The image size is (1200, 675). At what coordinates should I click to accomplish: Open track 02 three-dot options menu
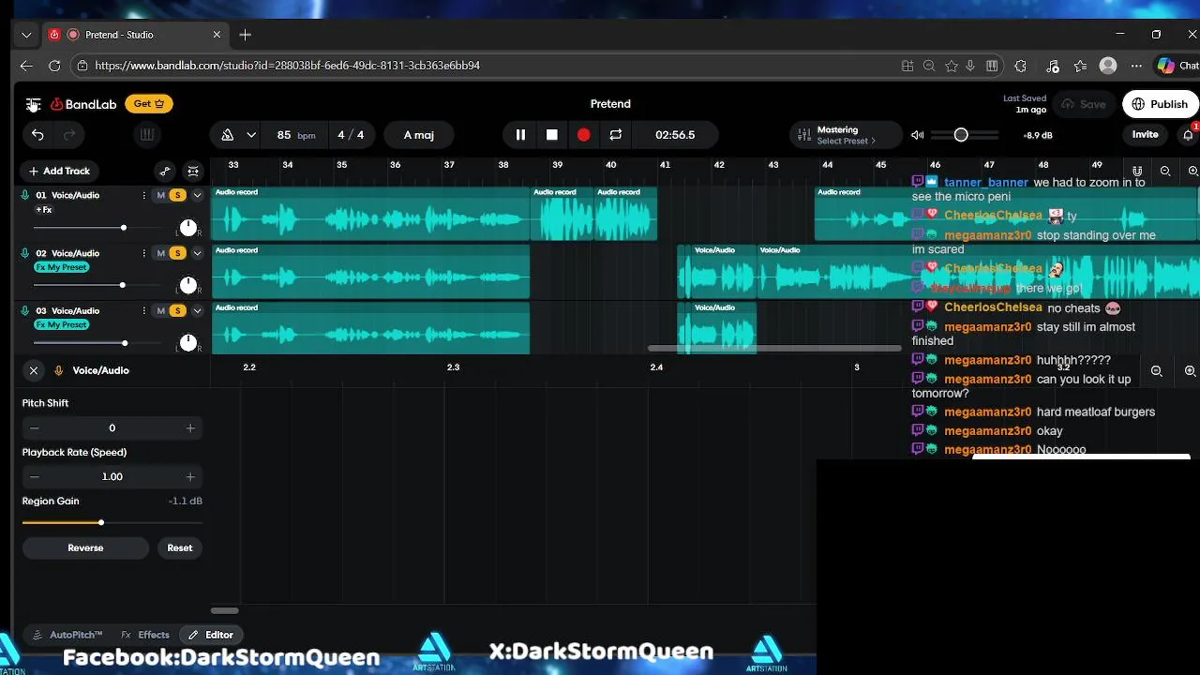tap(143, 253)
